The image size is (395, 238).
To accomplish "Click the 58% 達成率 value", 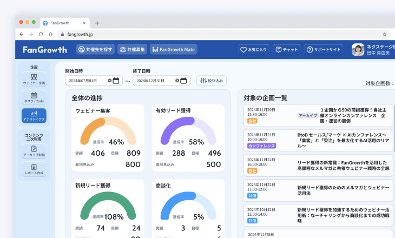I will coord(196,142).
